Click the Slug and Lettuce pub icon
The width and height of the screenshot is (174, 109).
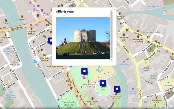click(31, 28)
